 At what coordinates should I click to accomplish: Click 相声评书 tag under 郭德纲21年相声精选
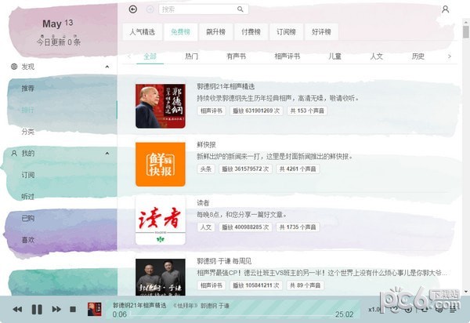click(211, 111)
